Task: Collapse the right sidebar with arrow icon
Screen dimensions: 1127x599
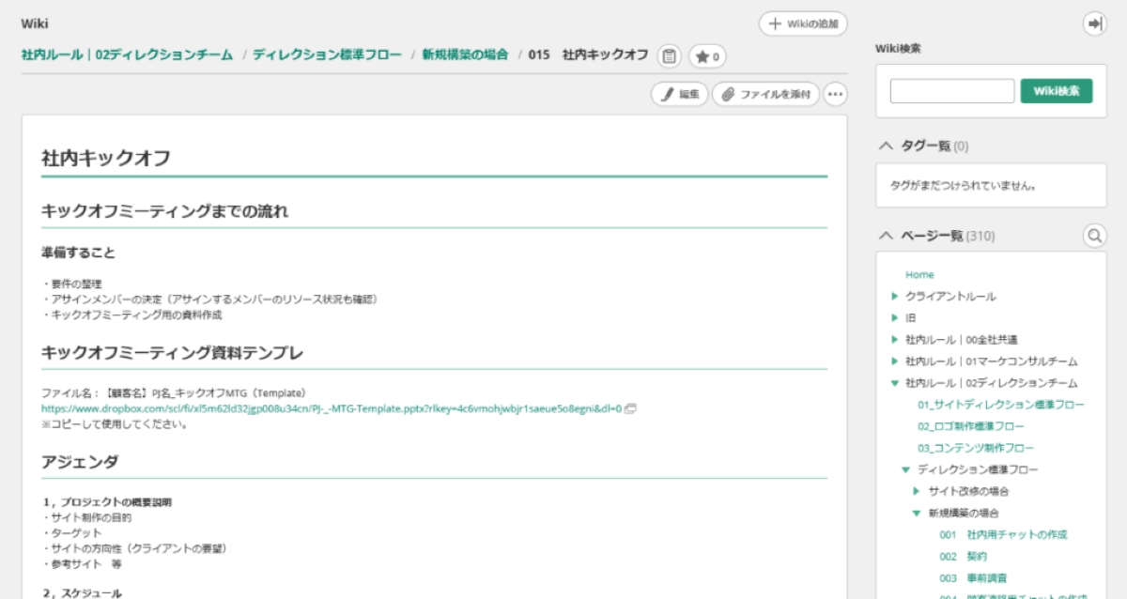Action: 1095,24
